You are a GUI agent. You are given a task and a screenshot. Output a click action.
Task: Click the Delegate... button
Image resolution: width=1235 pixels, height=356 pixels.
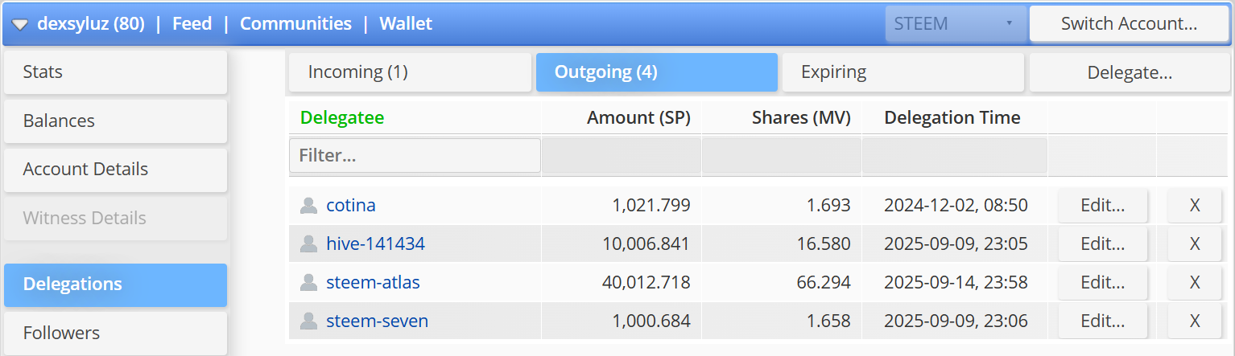[1130, 72]
